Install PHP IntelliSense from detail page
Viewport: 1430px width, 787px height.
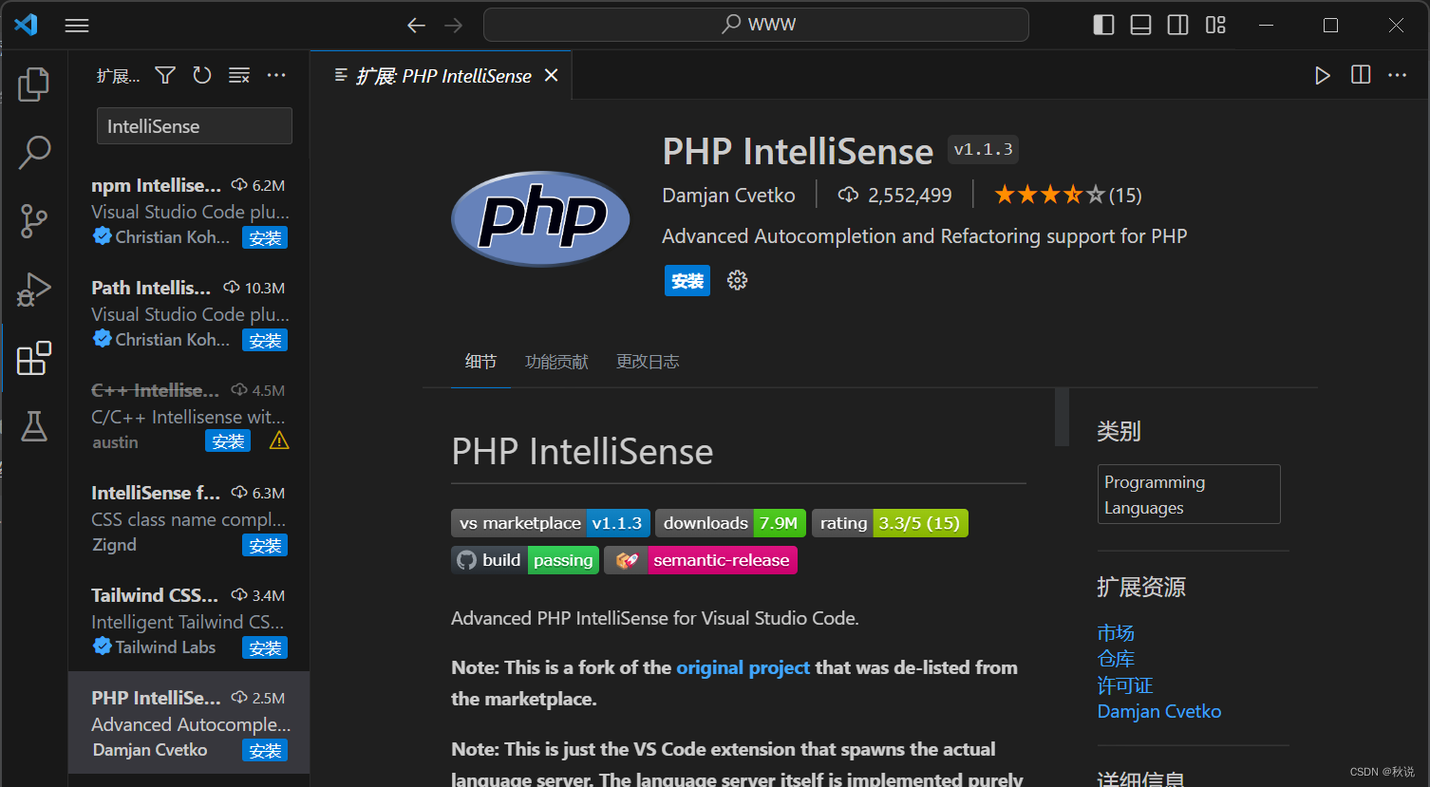click(x=687, y=281)
